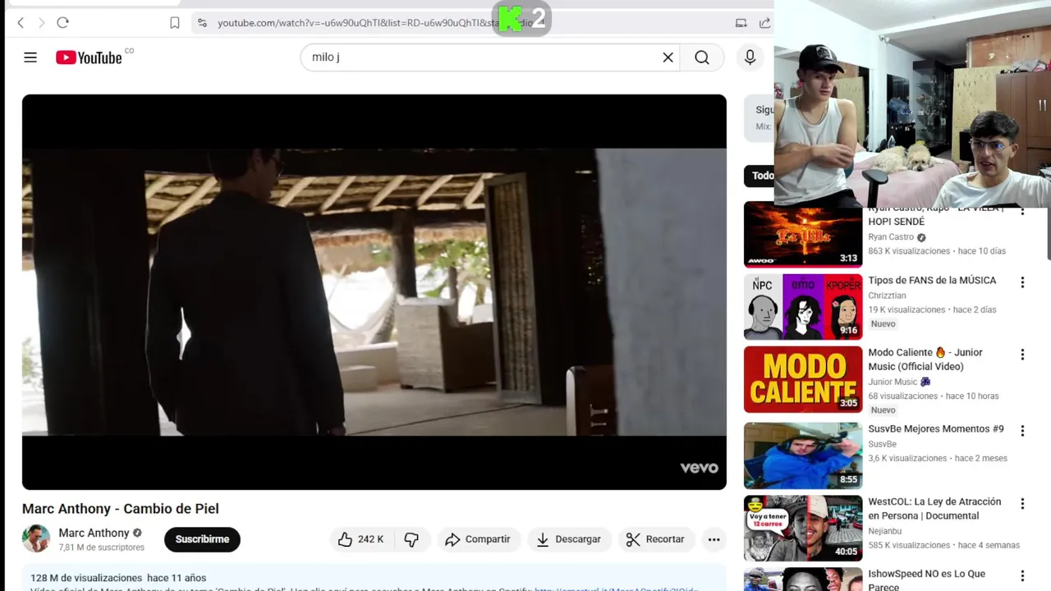This screenshot has height=591, width=1051.
Task: Open IshowSpeed NO es Lo Que Parece
Action: coord(926,580)
